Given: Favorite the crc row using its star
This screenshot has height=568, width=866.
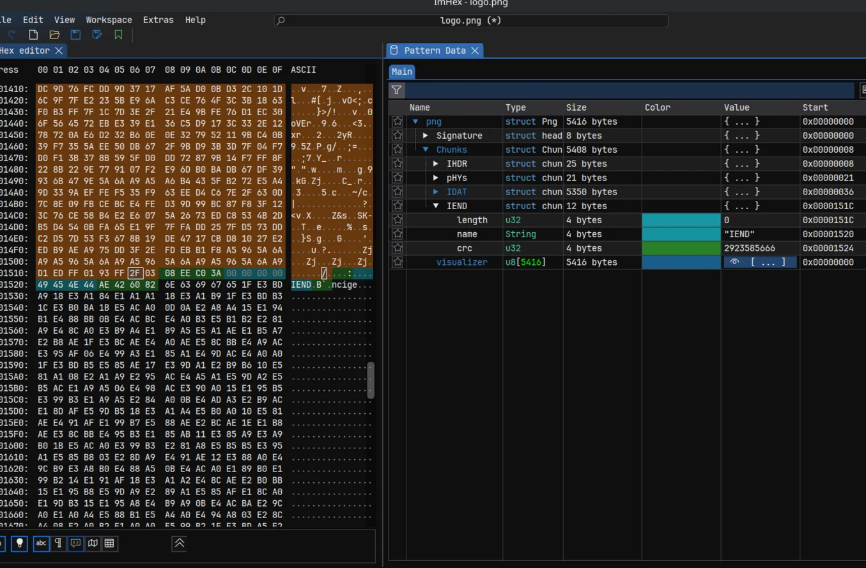Looking at the screenshot, I should coord(398,248).
